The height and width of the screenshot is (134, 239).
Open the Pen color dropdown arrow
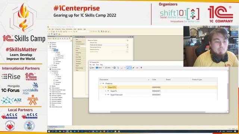click(131, 68)
